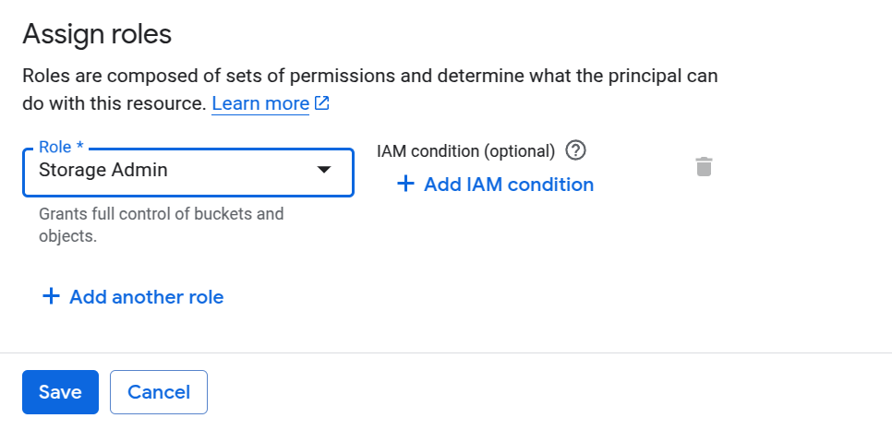Viewport: 892px width, 430px height.
Task: Click the required asterisk next to Role
Action: 79,146
